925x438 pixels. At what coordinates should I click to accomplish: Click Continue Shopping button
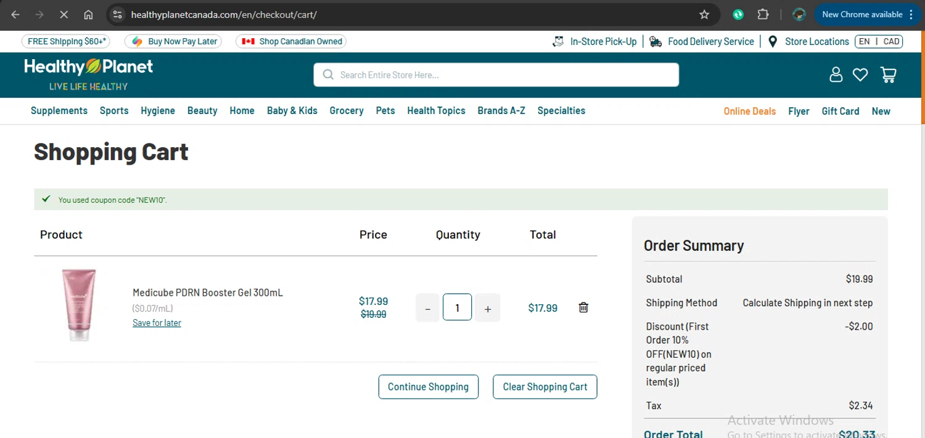tap(429, 387)
